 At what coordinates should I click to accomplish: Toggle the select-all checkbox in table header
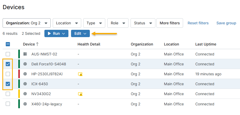click(x=8, y=44)
